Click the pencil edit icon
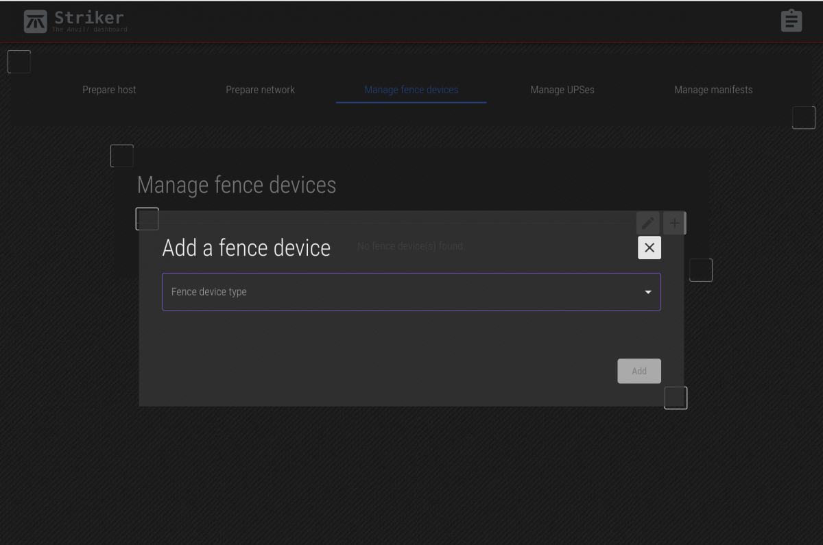The width and height of the screenshot is (823, 545). pos(647,223)
